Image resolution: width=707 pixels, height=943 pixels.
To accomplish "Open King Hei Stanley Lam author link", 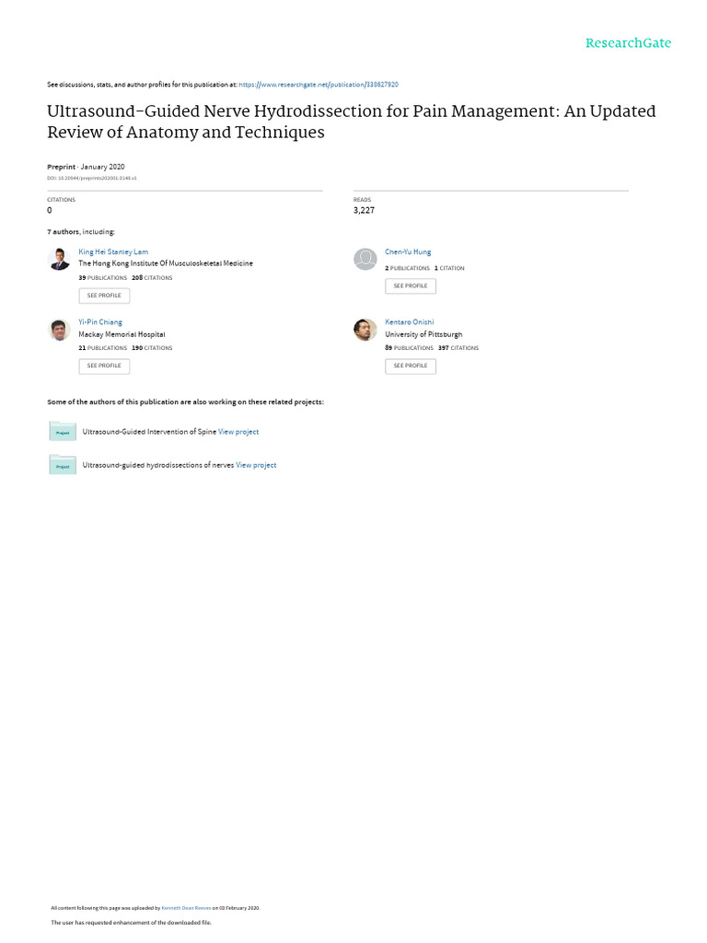I will [x=113, y=251].
